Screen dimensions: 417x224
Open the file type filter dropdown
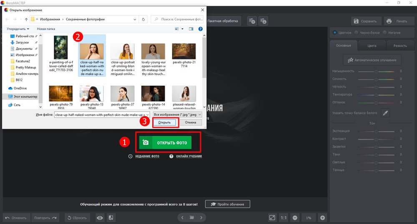[x=177, y=114]
